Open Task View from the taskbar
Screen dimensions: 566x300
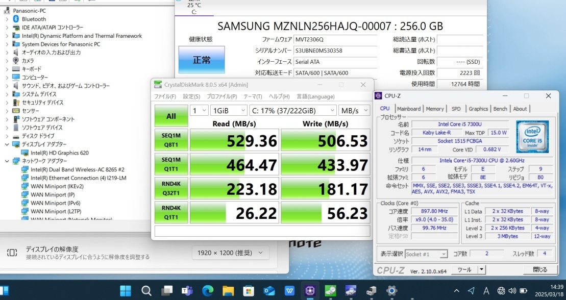(167, 290)
